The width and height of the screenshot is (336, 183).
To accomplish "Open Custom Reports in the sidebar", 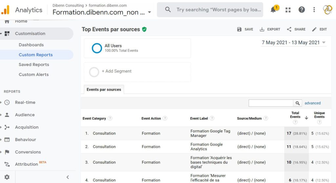I will coord(36,55).
